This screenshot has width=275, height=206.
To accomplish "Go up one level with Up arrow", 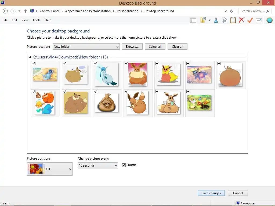I will [x=26, y=11].
